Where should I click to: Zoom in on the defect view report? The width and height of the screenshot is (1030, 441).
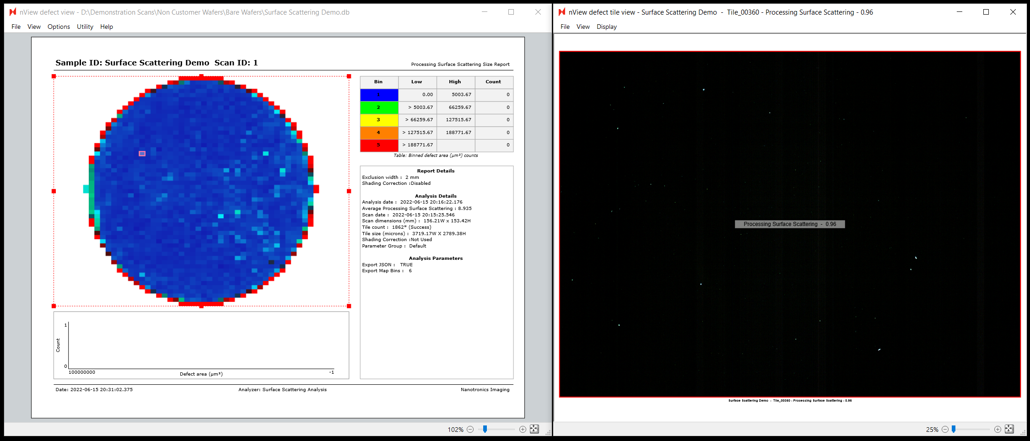pyautogui.click(x=523, y=430)
